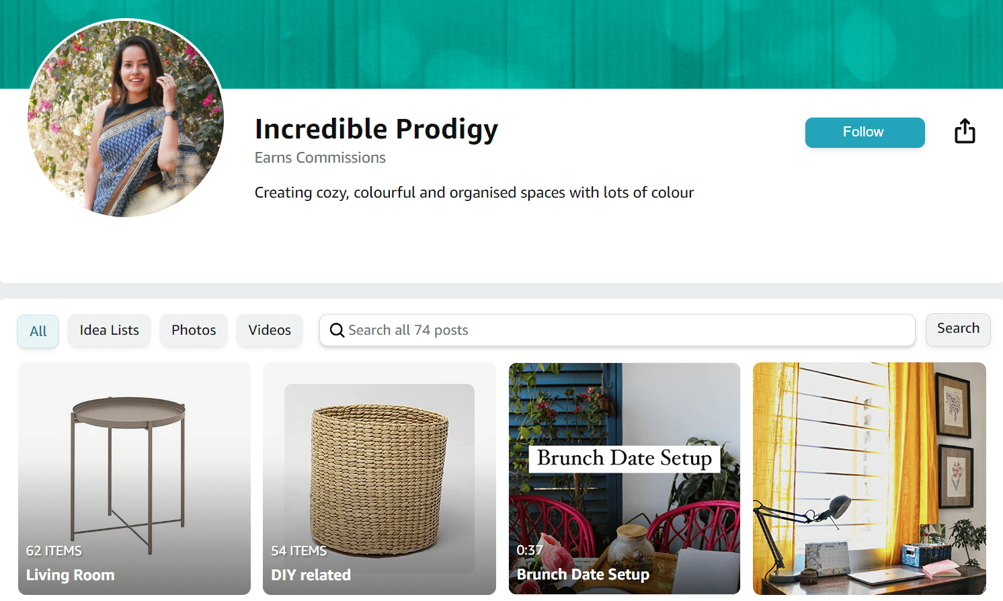This screenshot has width=1003, height=601.
Task: Click the Living Room title text
Action: click(70, 575)
